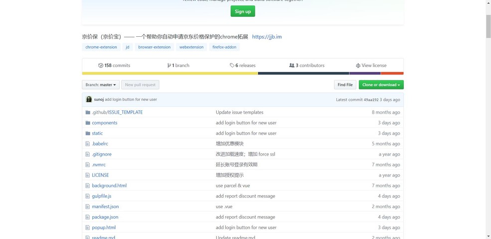This screenshot has width=491, height=239.
Task: Open the gulpfile.js file name
Action: (x=102, y=196)
